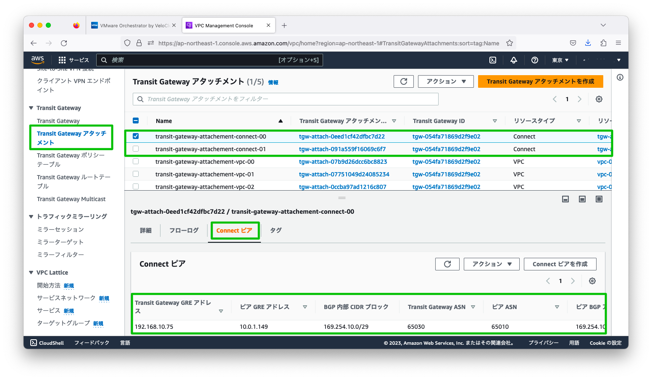Open attachments table preferences gear
652x380 pixels.
pos(599,99)
